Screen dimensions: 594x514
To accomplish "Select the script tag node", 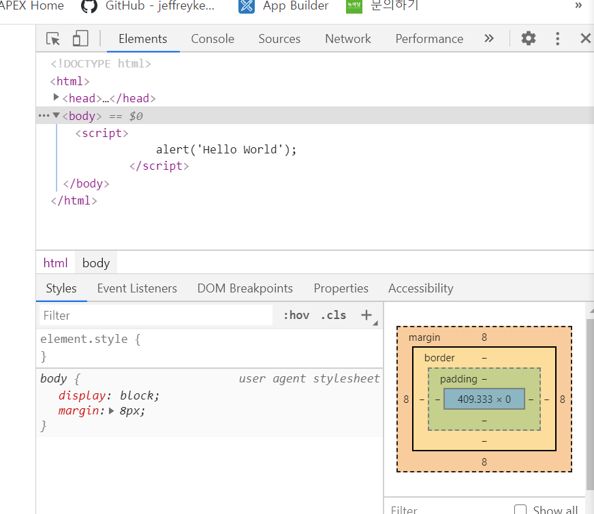I will tap(102, 134).
